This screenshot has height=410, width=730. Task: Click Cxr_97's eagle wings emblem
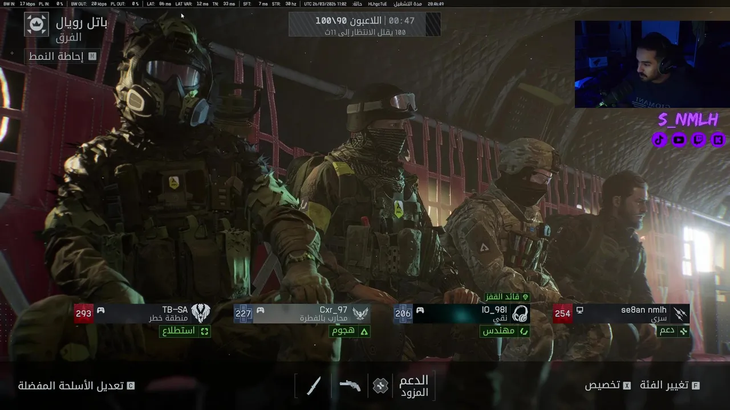[360, 313]
